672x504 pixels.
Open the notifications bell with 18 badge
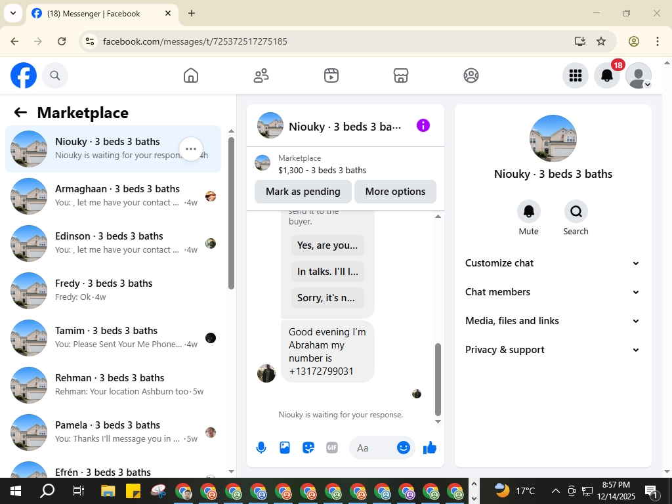607,75
